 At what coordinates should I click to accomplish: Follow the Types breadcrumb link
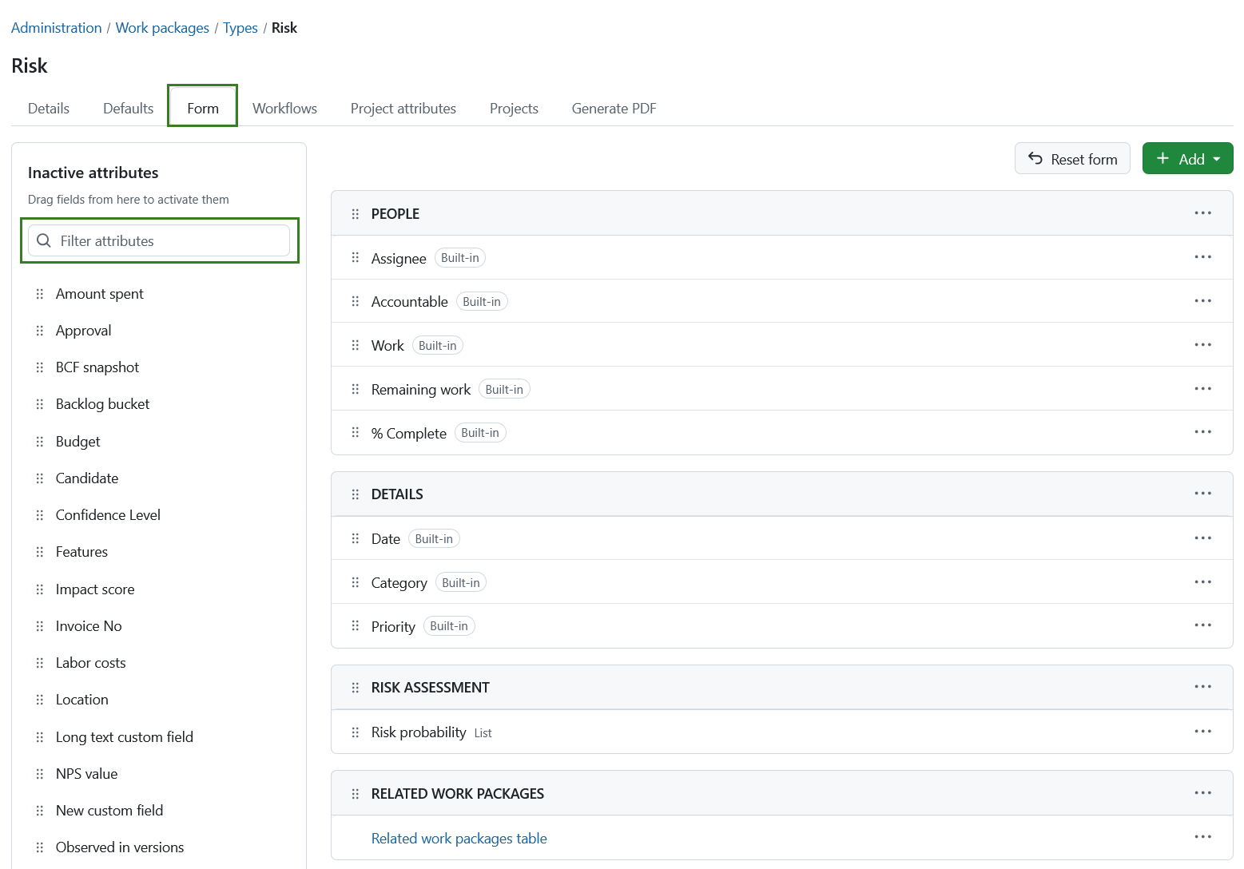[240, 28]
